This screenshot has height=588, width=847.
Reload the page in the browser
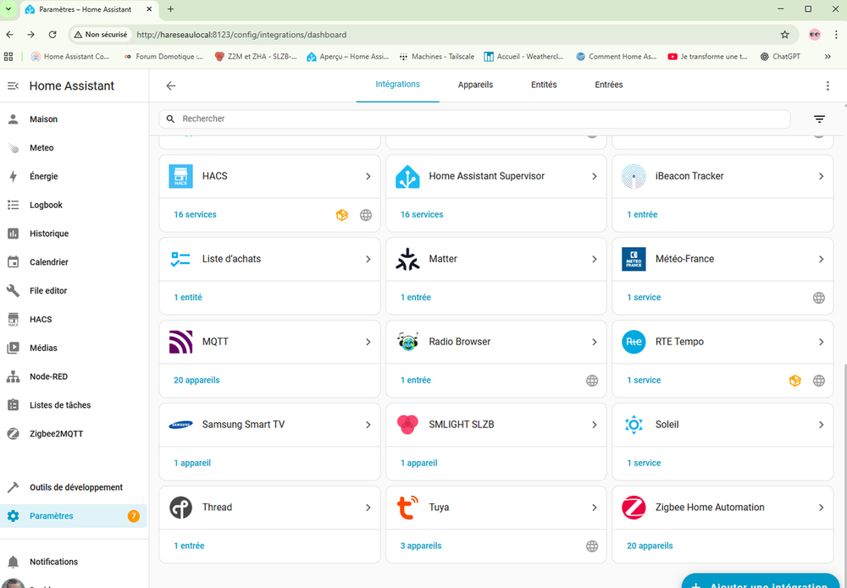coord(53,35)
